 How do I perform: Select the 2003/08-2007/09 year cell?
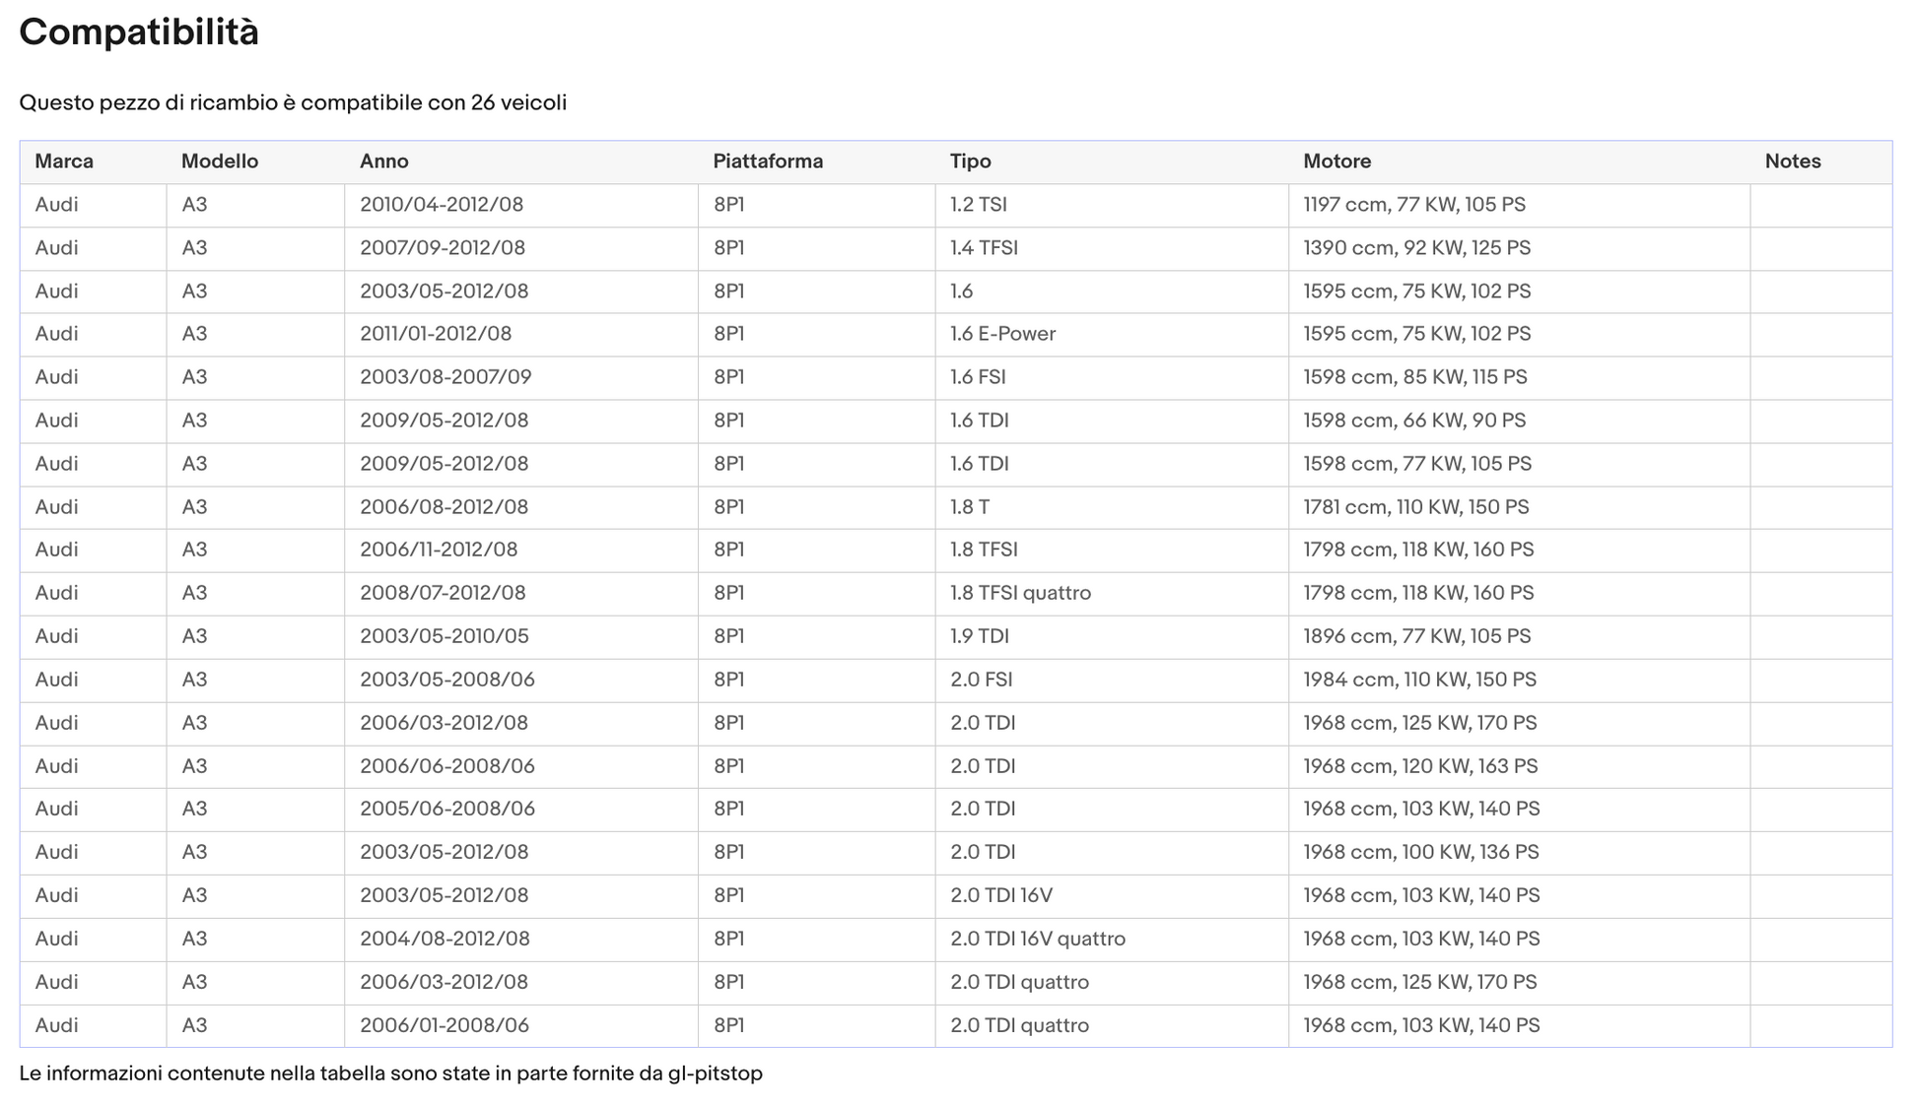pyautogui.click(x=445, y=377)
